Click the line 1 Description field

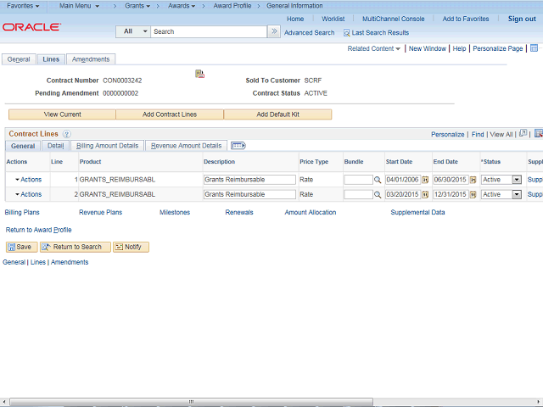249,180
